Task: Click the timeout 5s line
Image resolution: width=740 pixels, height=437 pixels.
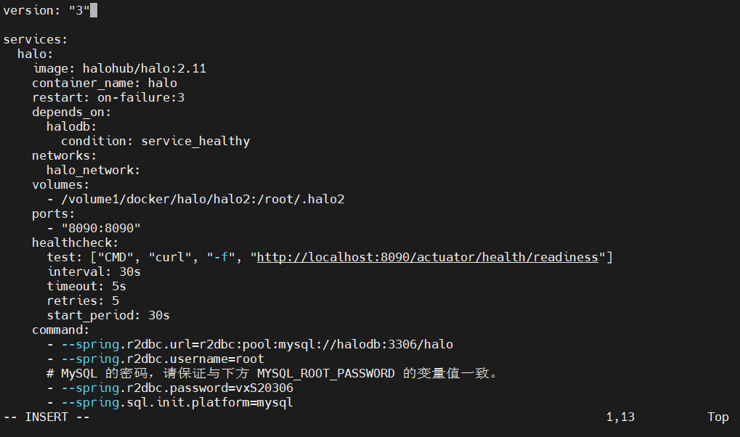Action: [86, 286]
